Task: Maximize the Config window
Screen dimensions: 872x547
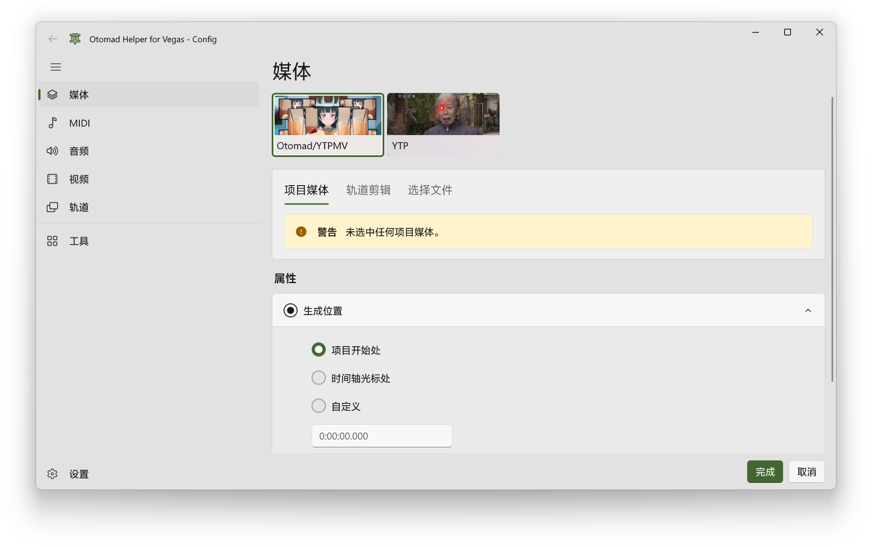Action: point(788,32)
